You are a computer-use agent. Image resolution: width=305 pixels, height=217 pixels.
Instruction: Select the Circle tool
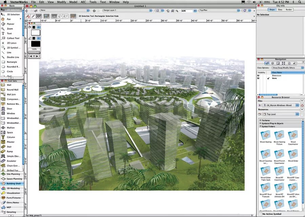(11, 71)
